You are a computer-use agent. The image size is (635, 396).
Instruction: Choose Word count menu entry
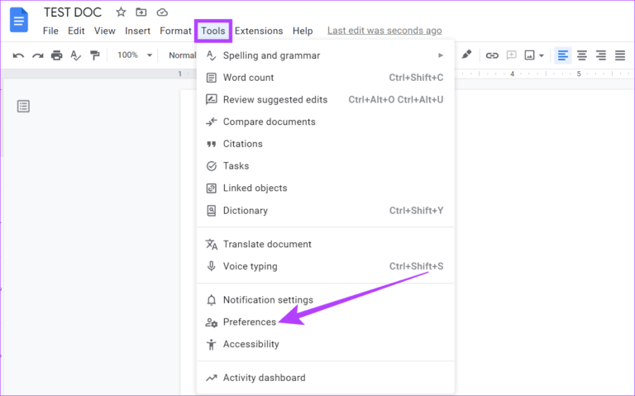tap(248, 78)
